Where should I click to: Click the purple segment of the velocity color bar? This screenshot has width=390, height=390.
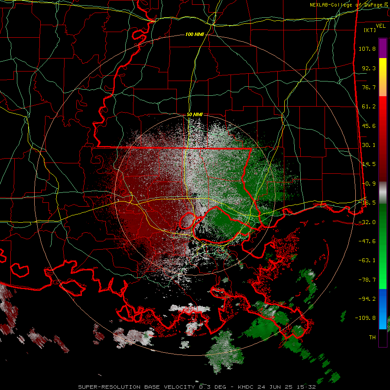point(383,48)
